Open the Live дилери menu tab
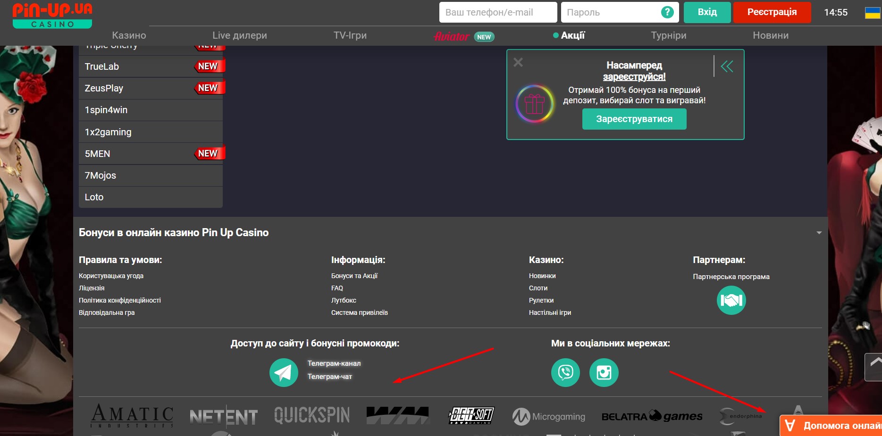882x436 pixels. [240, 35]
